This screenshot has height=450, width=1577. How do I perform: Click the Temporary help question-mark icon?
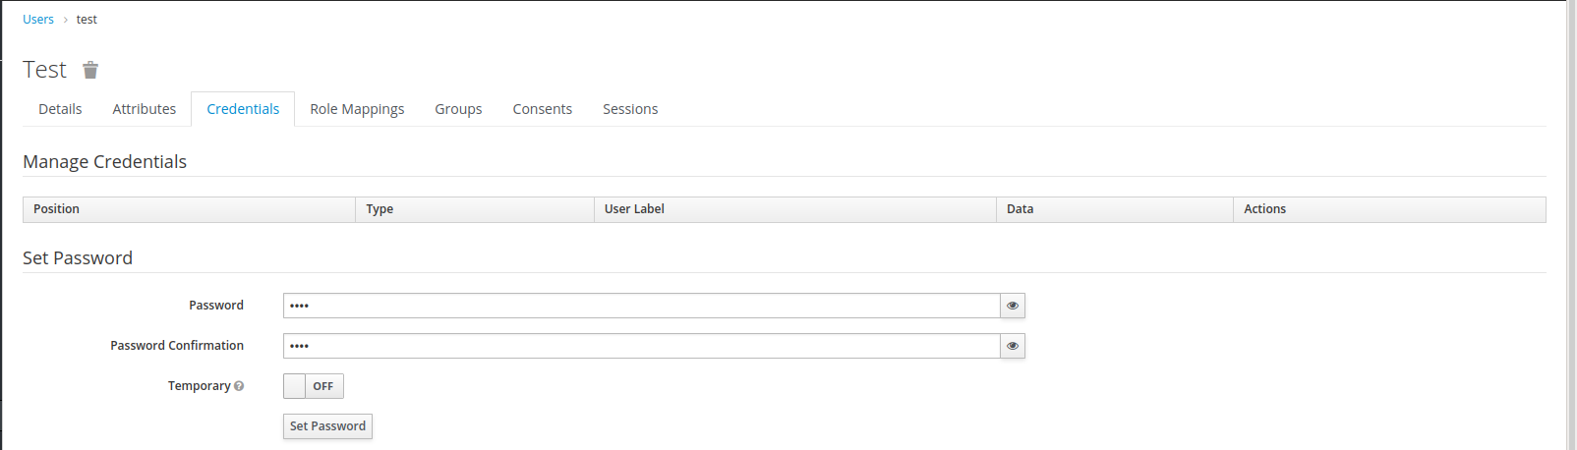coord(239,386)
